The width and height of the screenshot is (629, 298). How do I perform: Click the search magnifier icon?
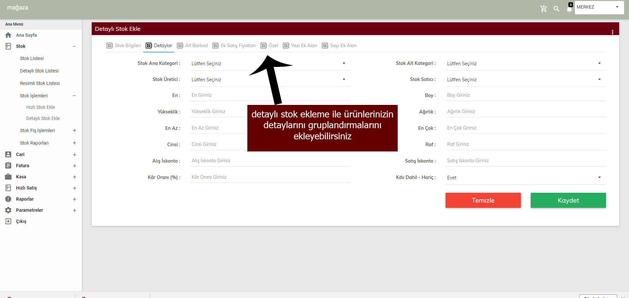tap(556, 9)
